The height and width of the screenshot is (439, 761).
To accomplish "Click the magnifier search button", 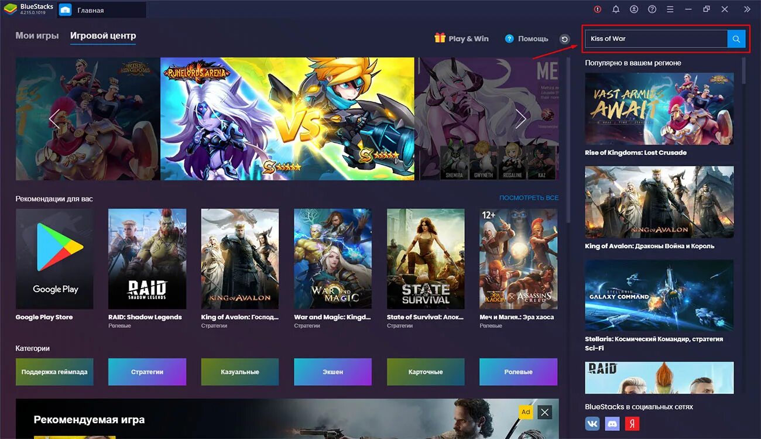I will click(x=736, y=39).
